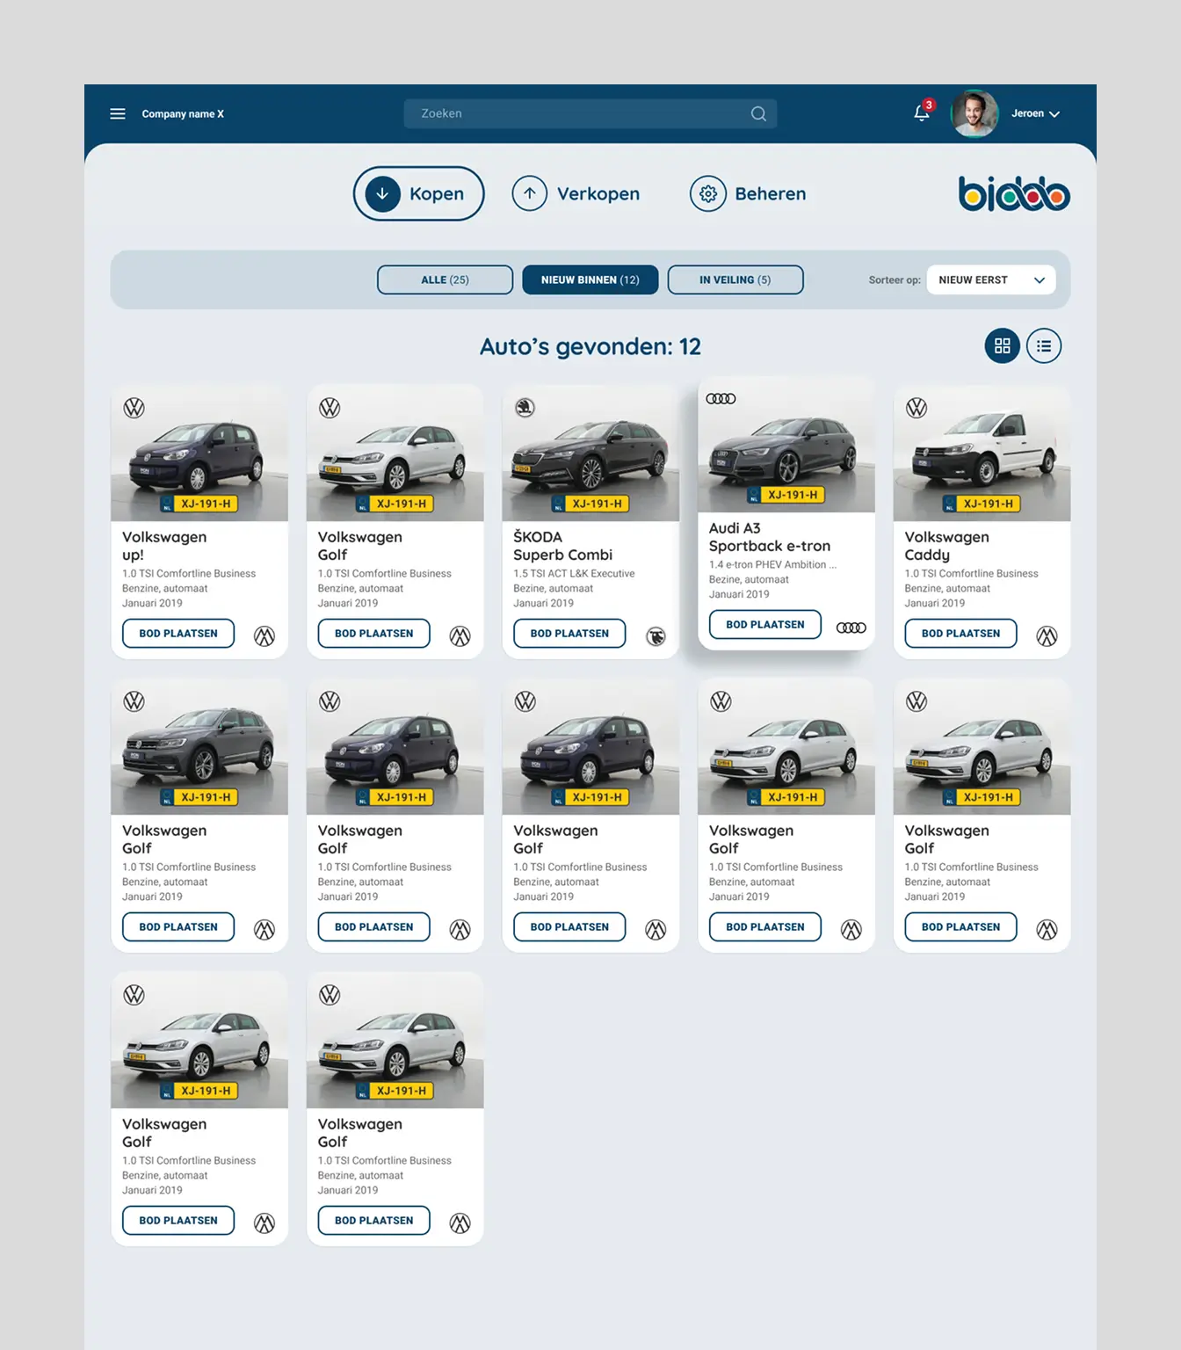Open the Beheren tab
The width and height of the screenshot is (1181, 1350).
[748, 193]
